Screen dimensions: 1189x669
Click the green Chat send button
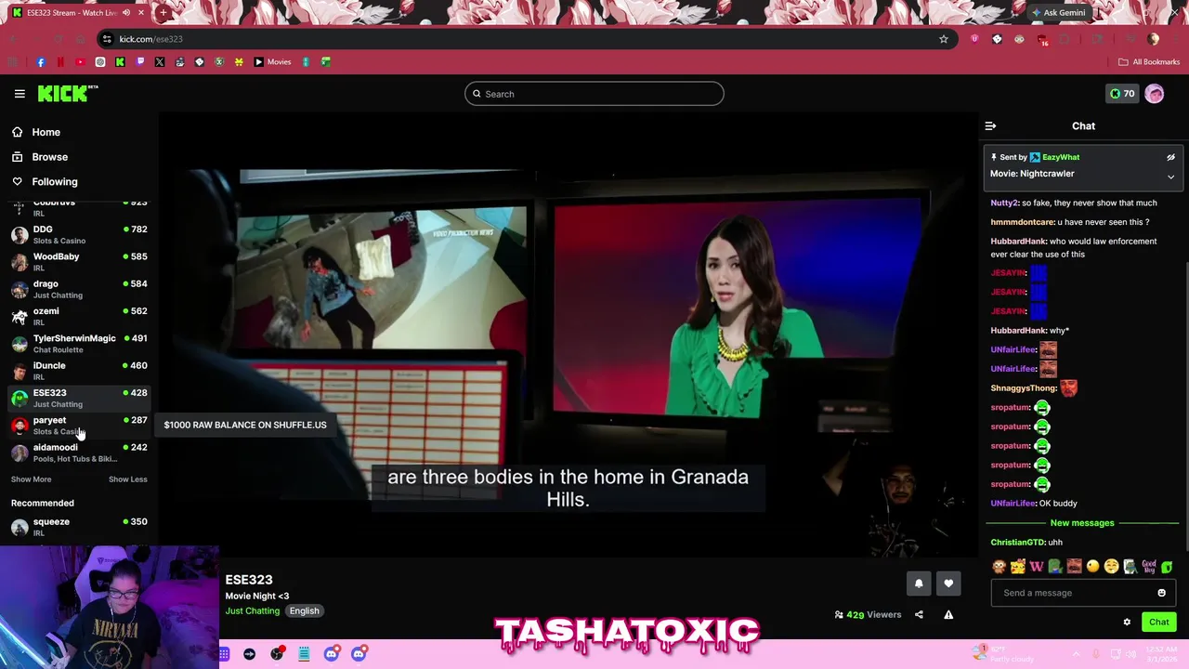tap(1158, 623)
